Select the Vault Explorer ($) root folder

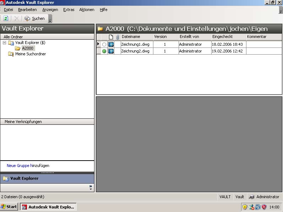click(30, 43)
